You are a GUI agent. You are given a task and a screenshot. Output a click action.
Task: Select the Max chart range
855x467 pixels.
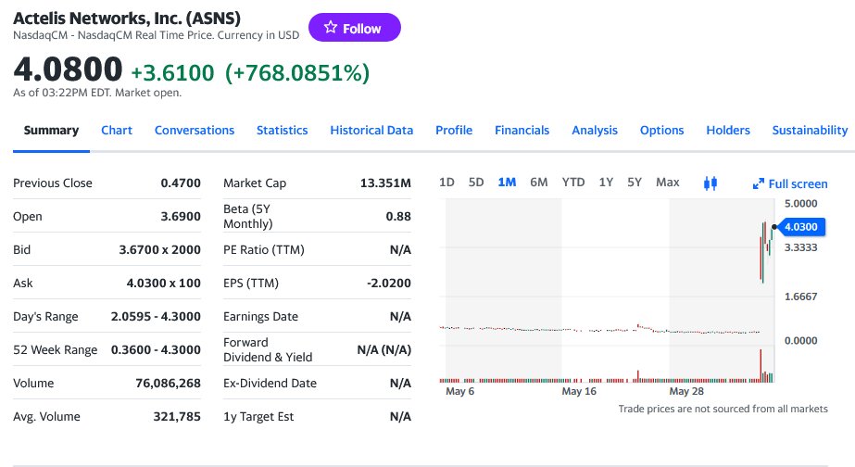[x=668, y=183]
